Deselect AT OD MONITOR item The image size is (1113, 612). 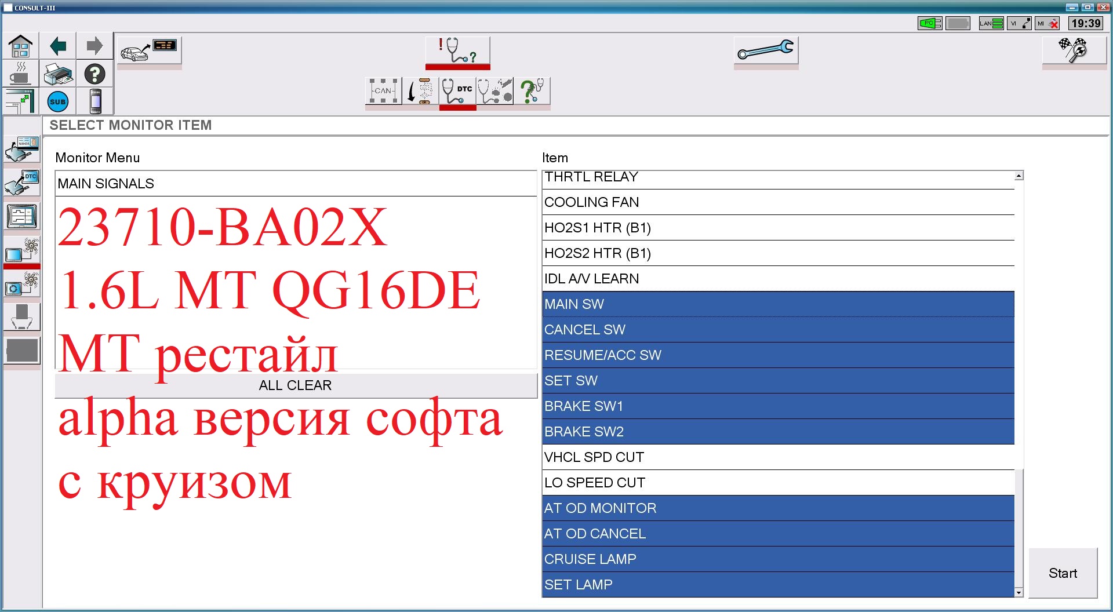tap(778, 508)
